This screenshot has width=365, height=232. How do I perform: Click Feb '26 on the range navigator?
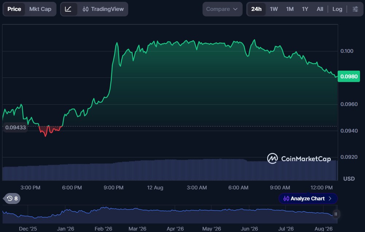point(103,229)
